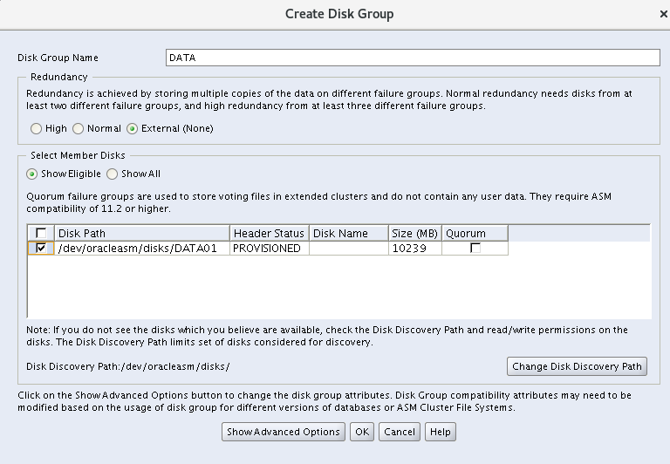Sort by Disk Path column header
Image resolution: width=670 pixels, height=464 pixels.
142,234
